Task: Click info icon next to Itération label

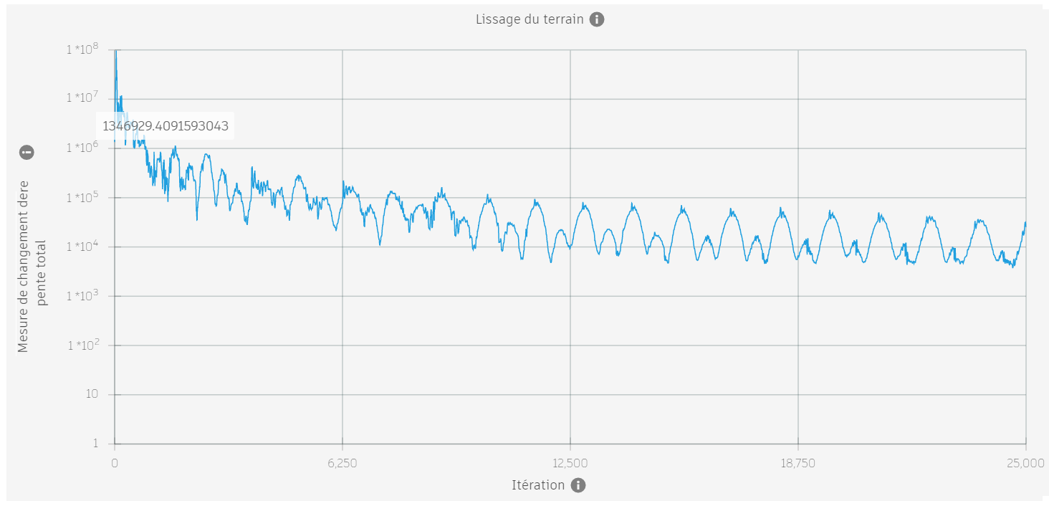Action: point(578,485)
